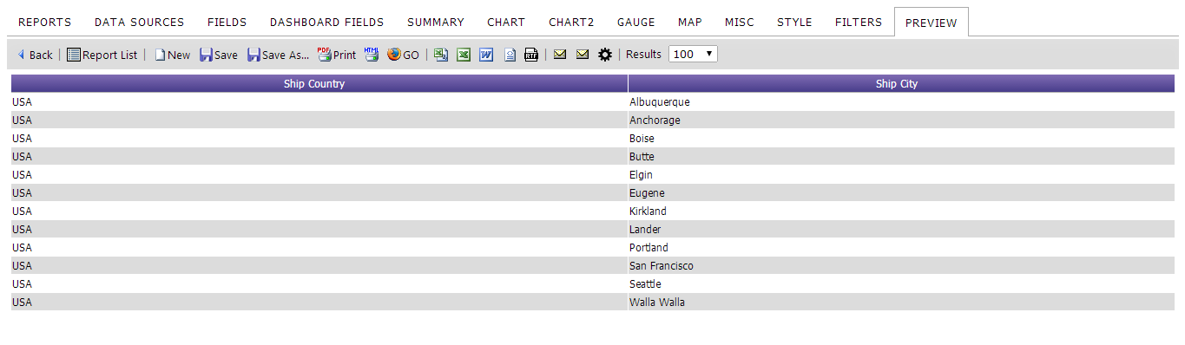The width and height of the screenshot is (1185, 345).
Task: Click USA in the Albuquerque row
Action: coord(22,102)
